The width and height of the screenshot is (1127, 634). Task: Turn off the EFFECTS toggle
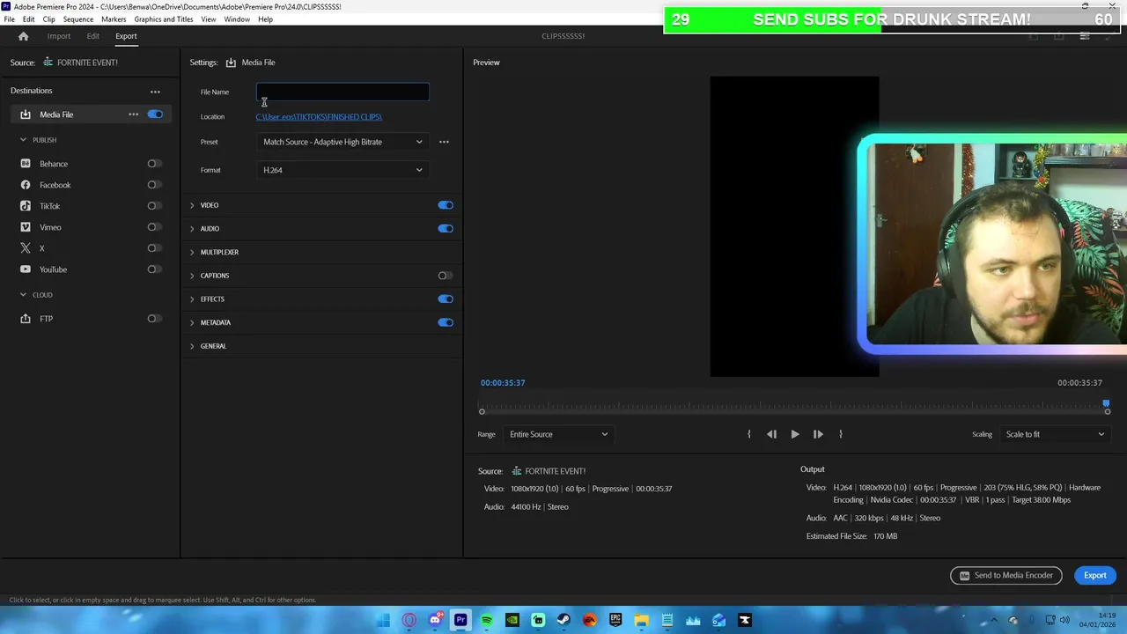[446, 299]
